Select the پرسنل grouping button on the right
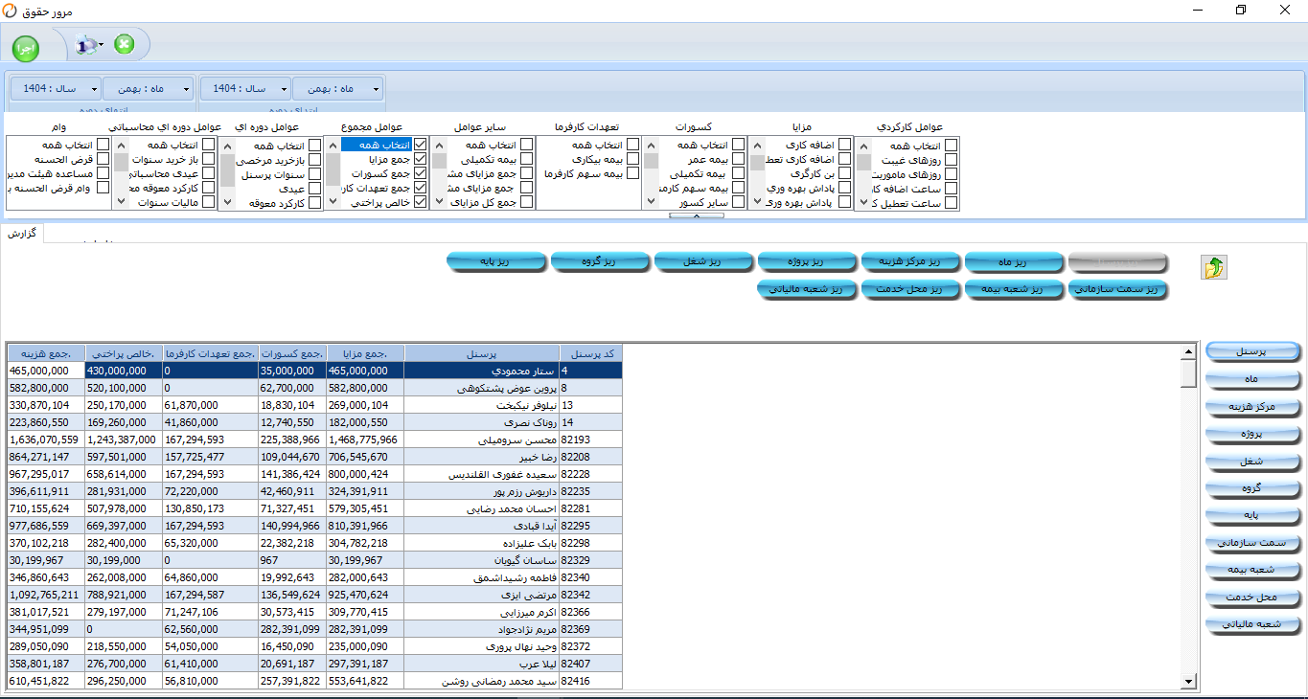1308x699 pixels. coord(1252,351)
